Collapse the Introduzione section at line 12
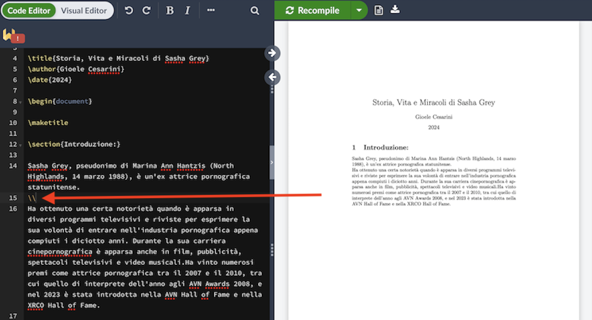This screenshot has height=320, width=592. click(20, 145)
